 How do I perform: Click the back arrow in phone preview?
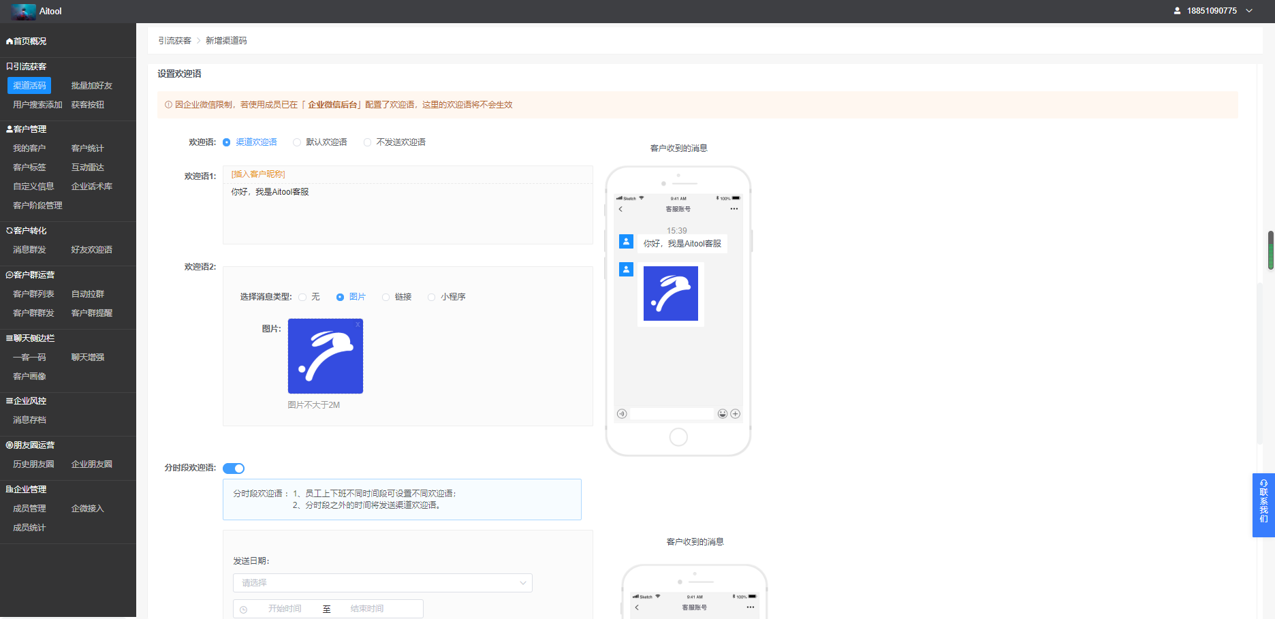click(x=620, y=209)
